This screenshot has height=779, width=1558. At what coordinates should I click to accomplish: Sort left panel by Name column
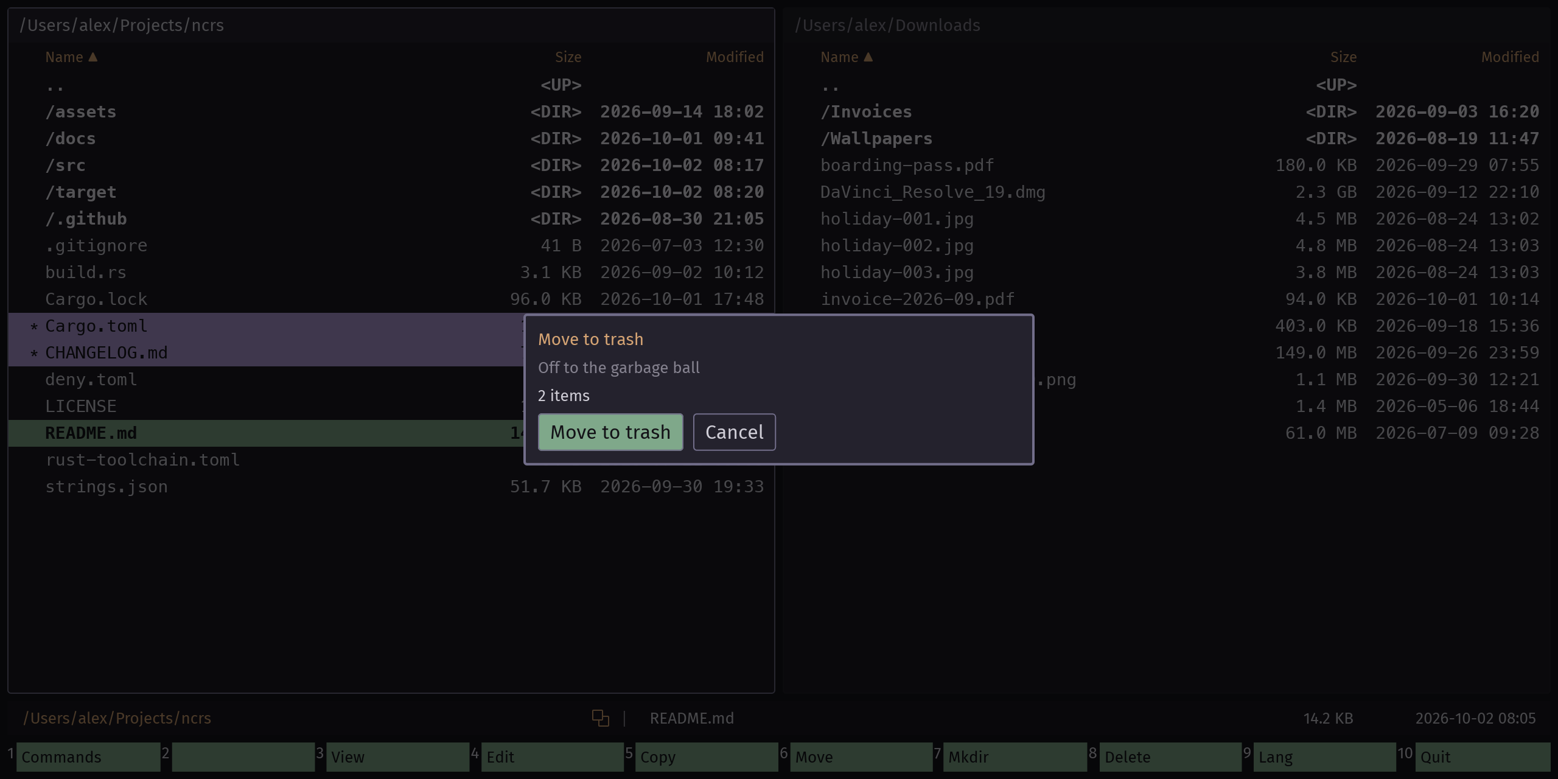click(x=71, y=57)
